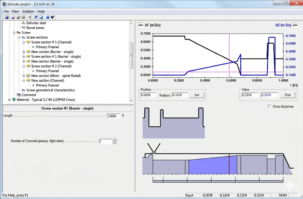The height and width of the screenshot is (199, 303).
Task: Open the Solution menu
Action: coord(28,12)
